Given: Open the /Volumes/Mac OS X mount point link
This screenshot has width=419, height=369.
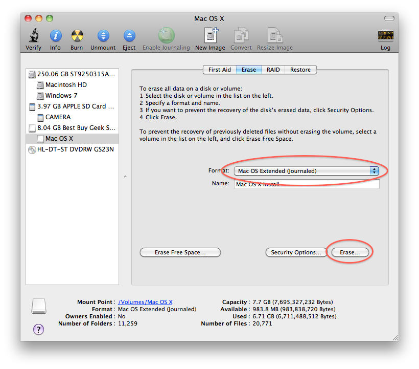Looking at the screenshot, I should [145, 302].
